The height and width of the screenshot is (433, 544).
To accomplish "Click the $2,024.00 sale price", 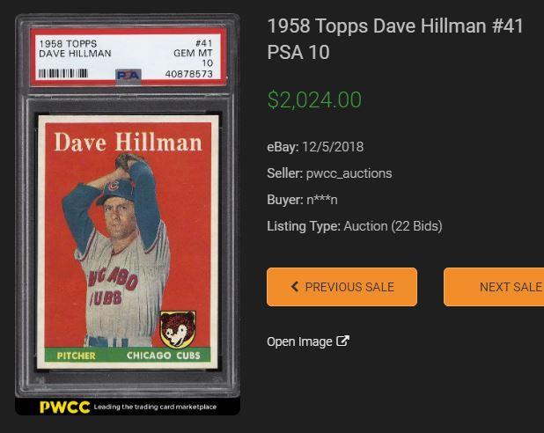I will pyautogui.click(x=314, y=100).
